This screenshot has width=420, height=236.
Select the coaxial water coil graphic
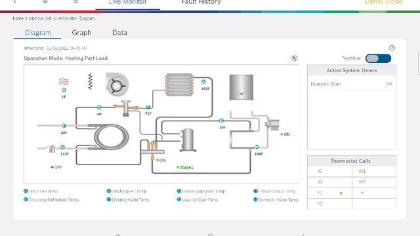(111, 137)
